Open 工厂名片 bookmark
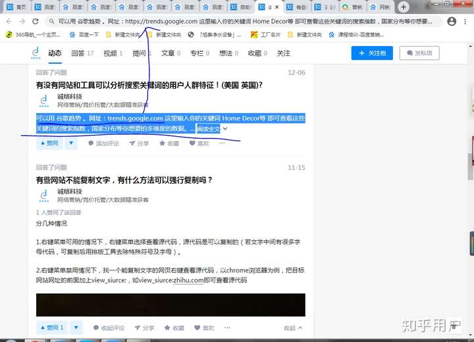Screen dimensions: 474x342 266,35
